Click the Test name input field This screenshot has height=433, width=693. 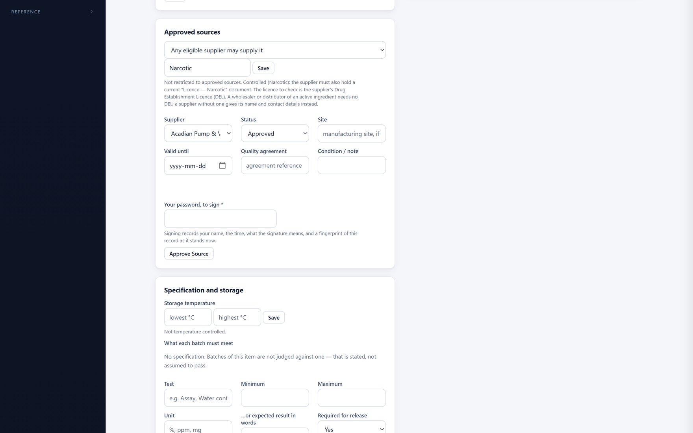[x=198, y=398]
